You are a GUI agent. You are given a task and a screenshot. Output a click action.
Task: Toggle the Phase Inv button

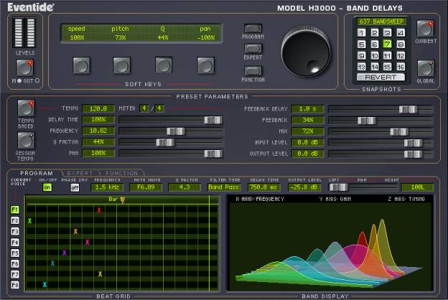[x=75, y=187]
